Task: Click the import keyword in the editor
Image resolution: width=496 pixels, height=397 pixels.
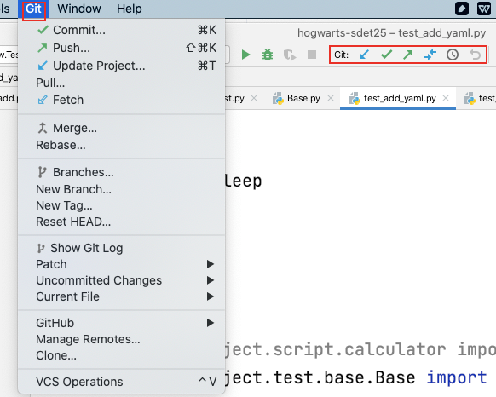Action: [457, 377]
